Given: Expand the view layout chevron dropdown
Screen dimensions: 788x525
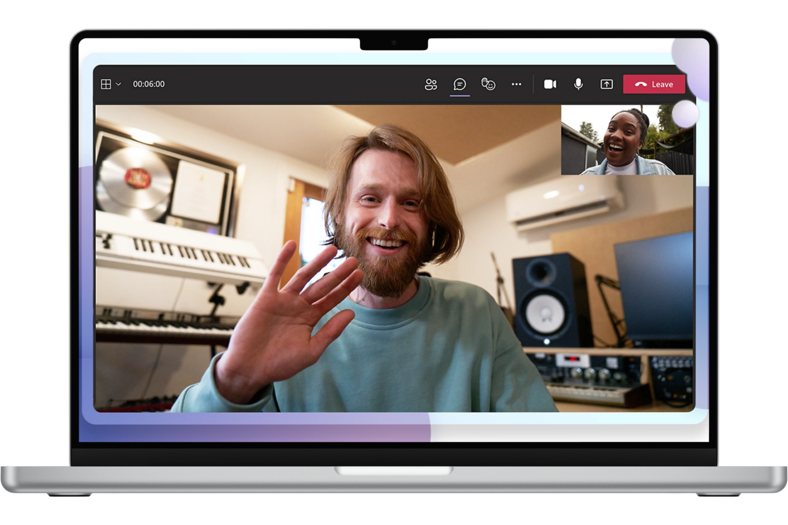Looking at the screenshot, I should click(x=118, y=84).
